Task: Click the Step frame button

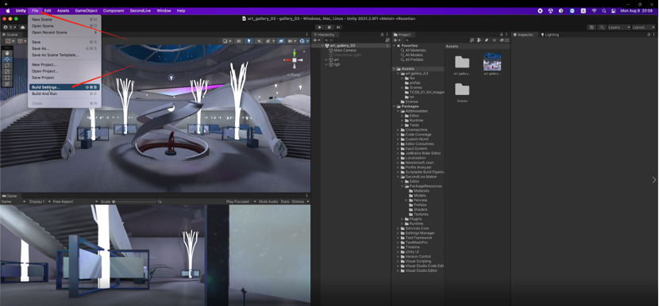Action: click(338, 27)
